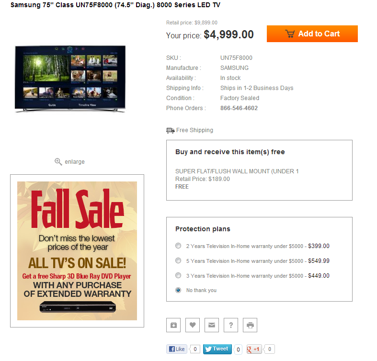Add to wishlist using heart icon
The image size is (377, 361).
(193, 325)
